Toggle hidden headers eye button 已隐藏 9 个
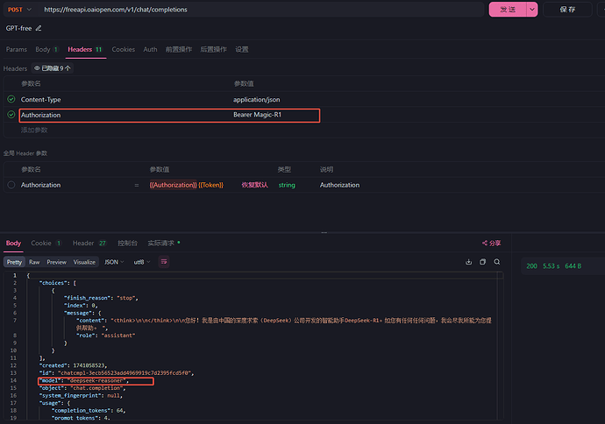This screenshot has height=424, width=605. 53,68
